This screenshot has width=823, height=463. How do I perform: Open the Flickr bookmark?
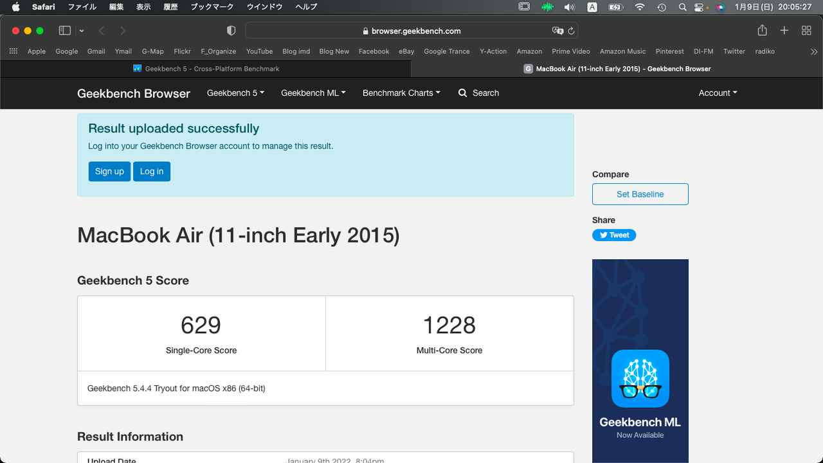pyautogui.click(x=183, y=51)
